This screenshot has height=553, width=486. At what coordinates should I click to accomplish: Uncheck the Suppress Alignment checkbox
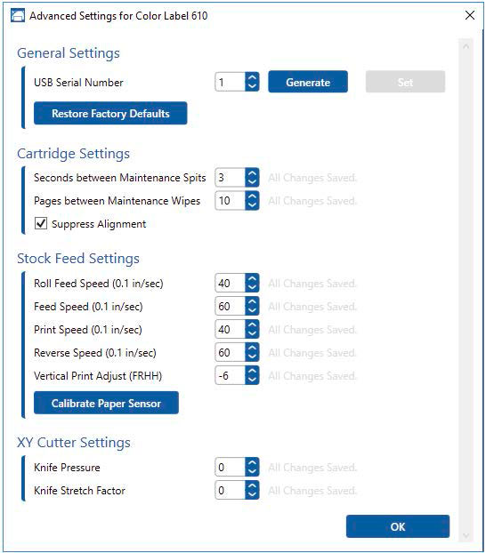pyautogui.click(x=41, y=223)
